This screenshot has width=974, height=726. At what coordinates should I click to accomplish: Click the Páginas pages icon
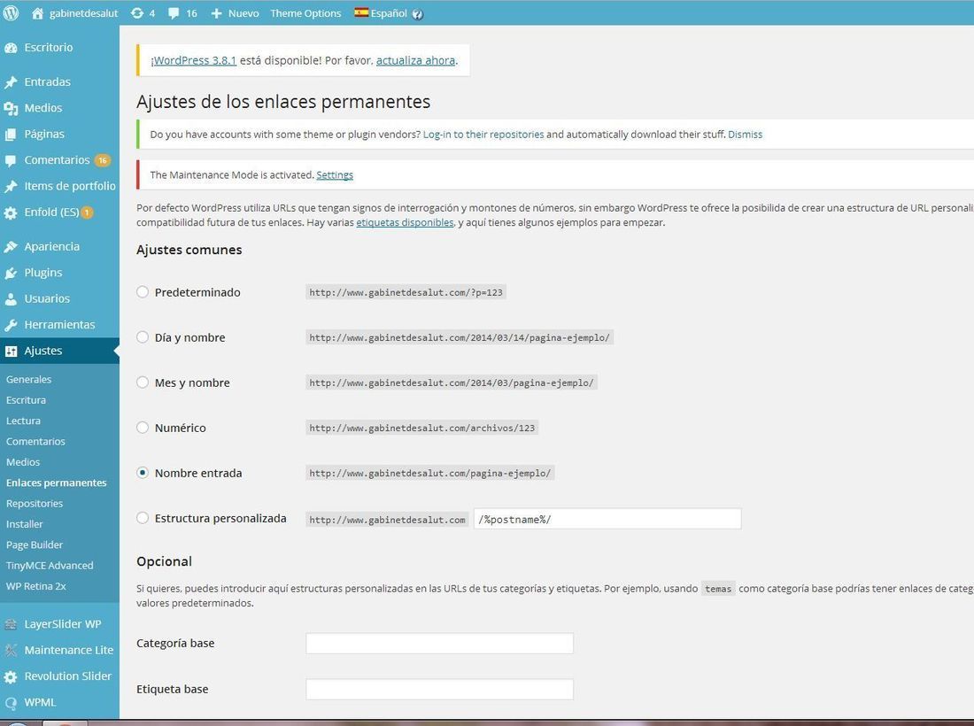tap(11, 135)
